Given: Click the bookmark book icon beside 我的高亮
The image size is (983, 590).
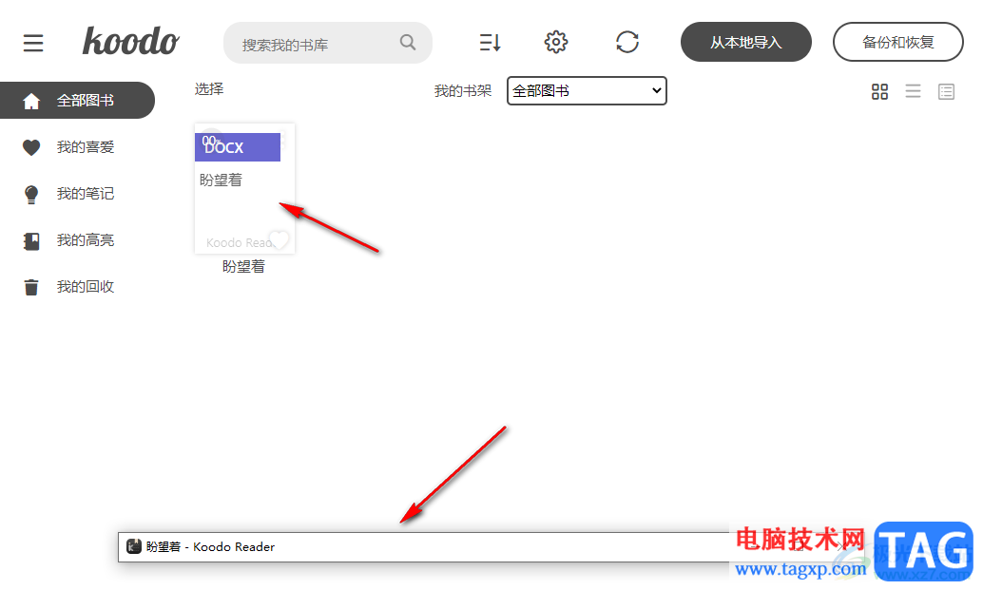Looking at the screenshot, I should tap(31, 241).
